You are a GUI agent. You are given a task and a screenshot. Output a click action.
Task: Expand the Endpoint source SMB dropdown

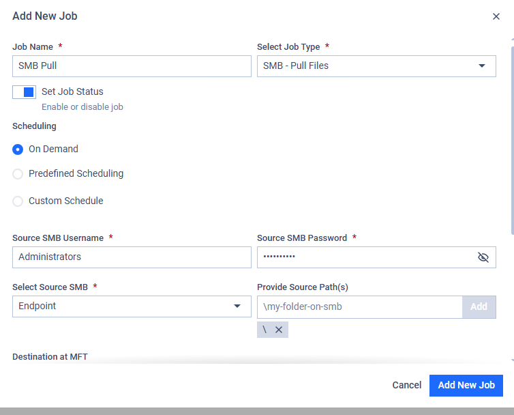(x=132, y=306)
